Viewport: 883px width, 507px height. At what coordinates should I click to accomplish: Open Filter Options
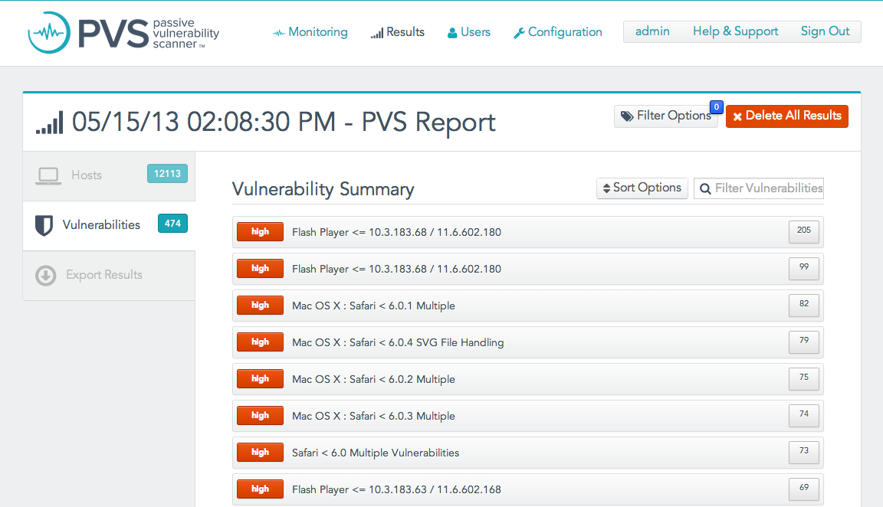[x=666, y=116]
